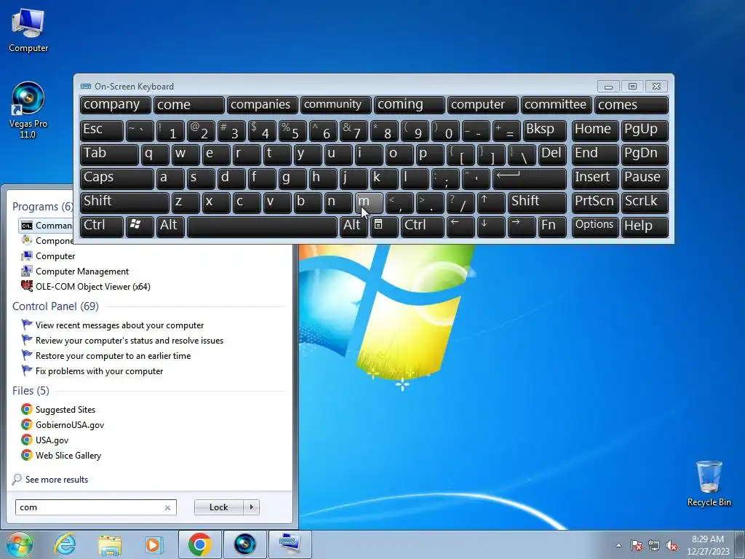Image resolution: width=745 pixels, height=559 pixels.
Task: Open the clock showing 8:29 AM
Action: pos(707,545)
